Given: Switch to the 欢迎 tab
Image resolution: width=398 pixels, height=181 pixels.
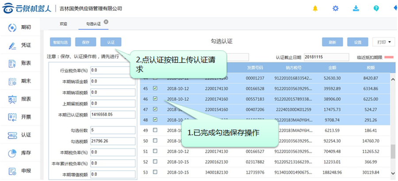Looking at the screenshot, I should tap(64, 23).
